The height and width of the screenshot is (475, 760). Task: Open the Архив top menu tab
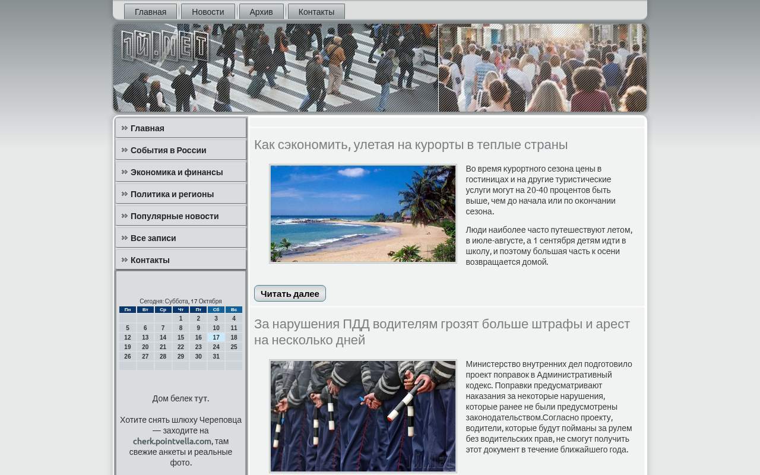tap(261, 12)
